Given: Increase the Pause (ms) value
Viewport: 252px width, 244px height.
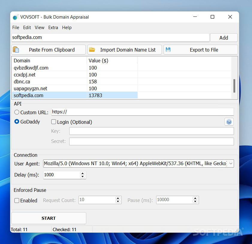Looking at the screenshot, I should click(195, 198).
